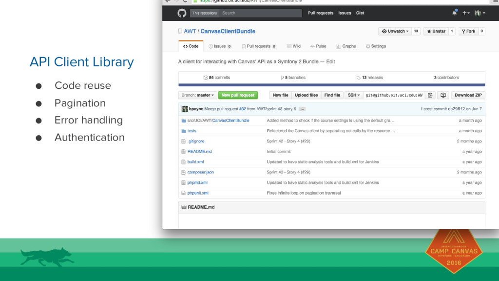499x281 pixels.
Task: Open the Wiki tab
Action: (293, 46)
